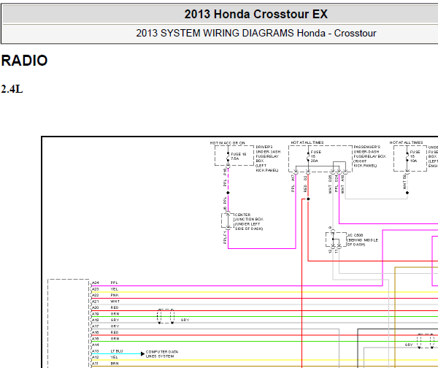Click the shield symbol next to the right-side GRY label
438x368 pixels.
click(426, 341)
